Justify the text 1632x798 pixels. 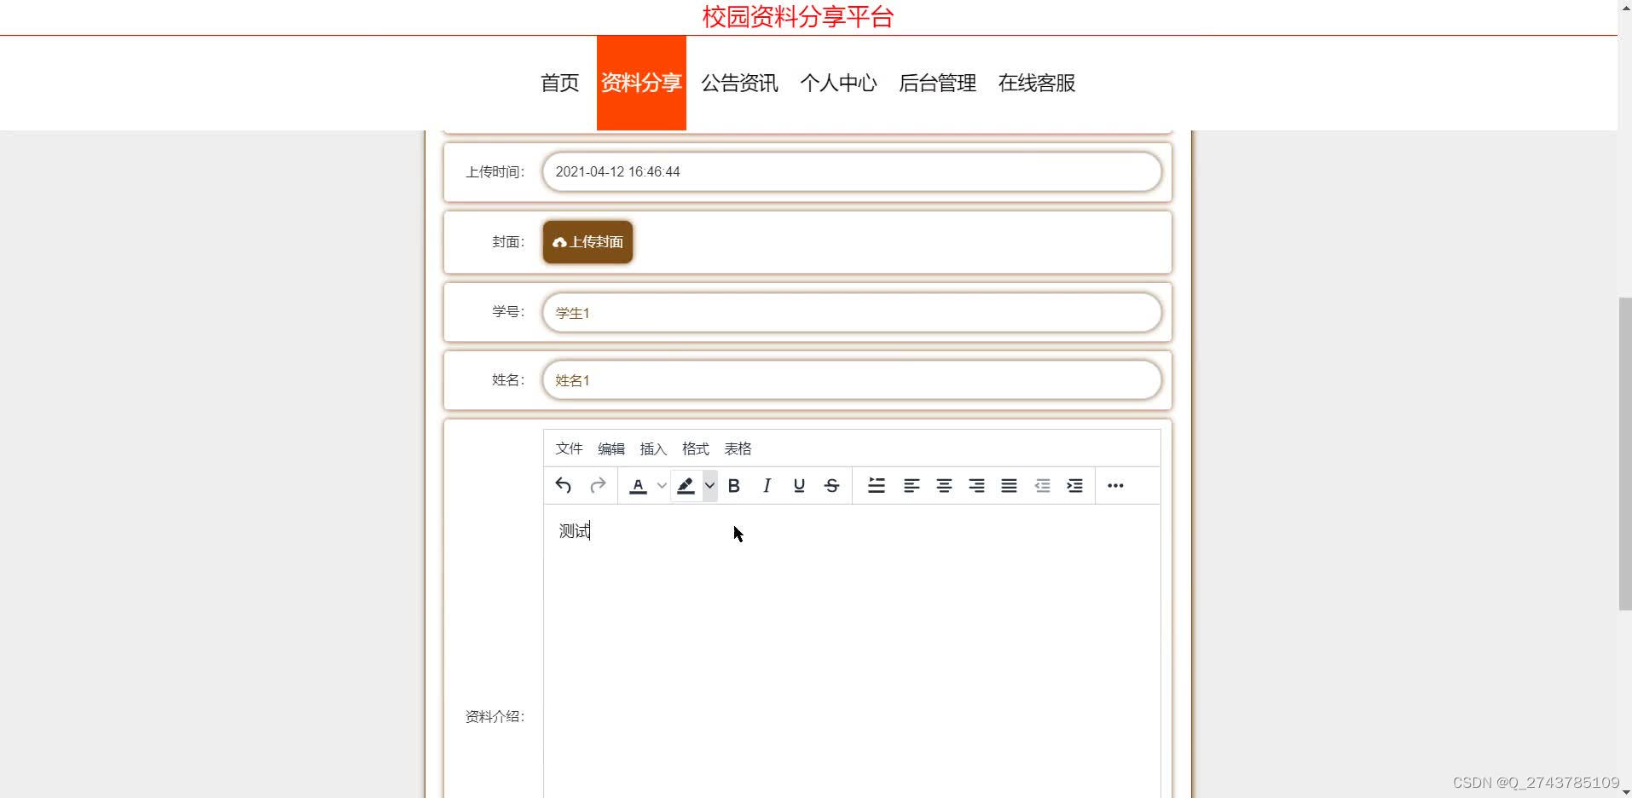1010,486
